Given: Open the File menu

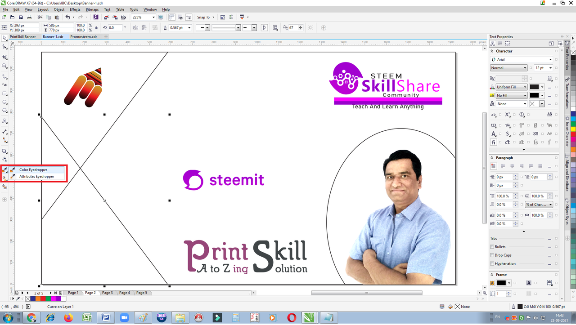Looking at the screenshot, I should point(5,9).
